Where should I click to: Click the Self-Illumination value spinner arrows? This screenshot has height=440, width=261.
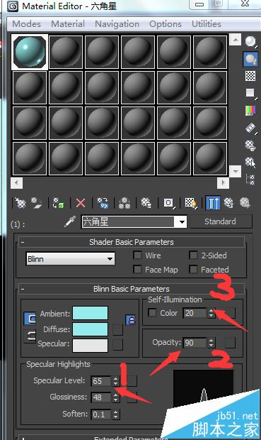coord(211,313)
